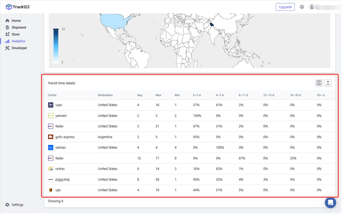
Task: Click the usps carrier name
Action: pyautogui.click(x=59, y=105)
